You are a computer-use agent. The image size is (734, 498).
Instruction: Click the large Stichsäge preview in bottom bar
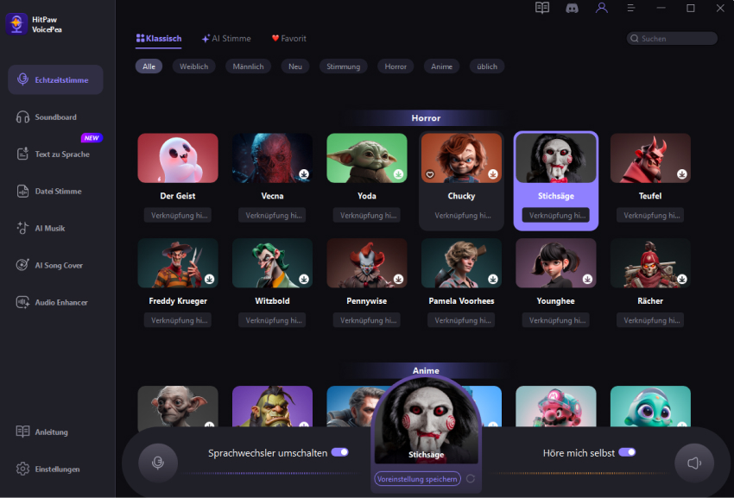click(x=426, y=421)
